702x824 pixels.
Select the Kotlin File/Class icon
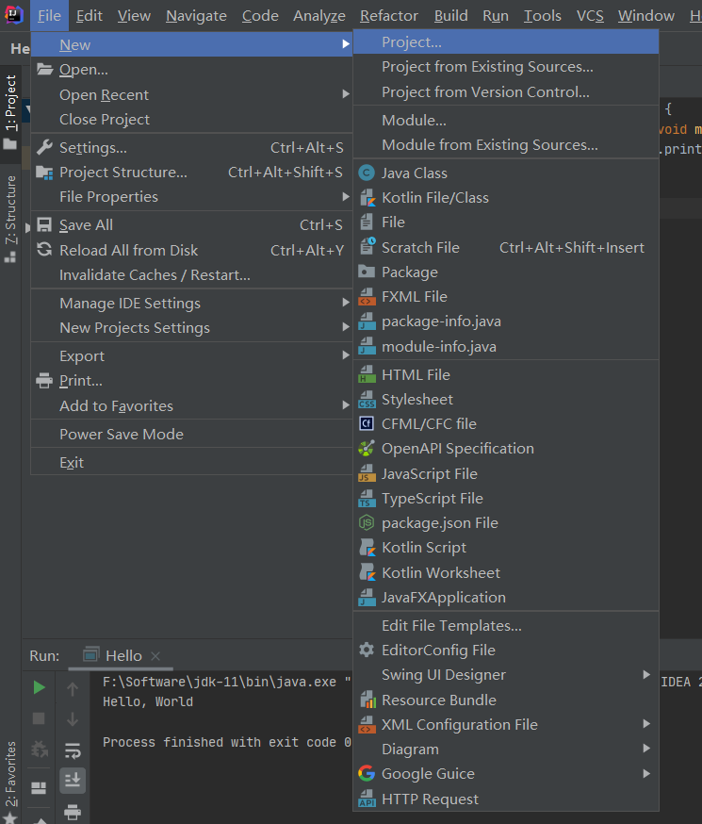pyautogui.click(x=367, y=198)
